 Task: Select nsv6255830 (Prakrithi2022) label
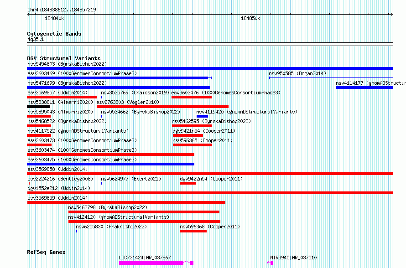[x=111, y=227]
